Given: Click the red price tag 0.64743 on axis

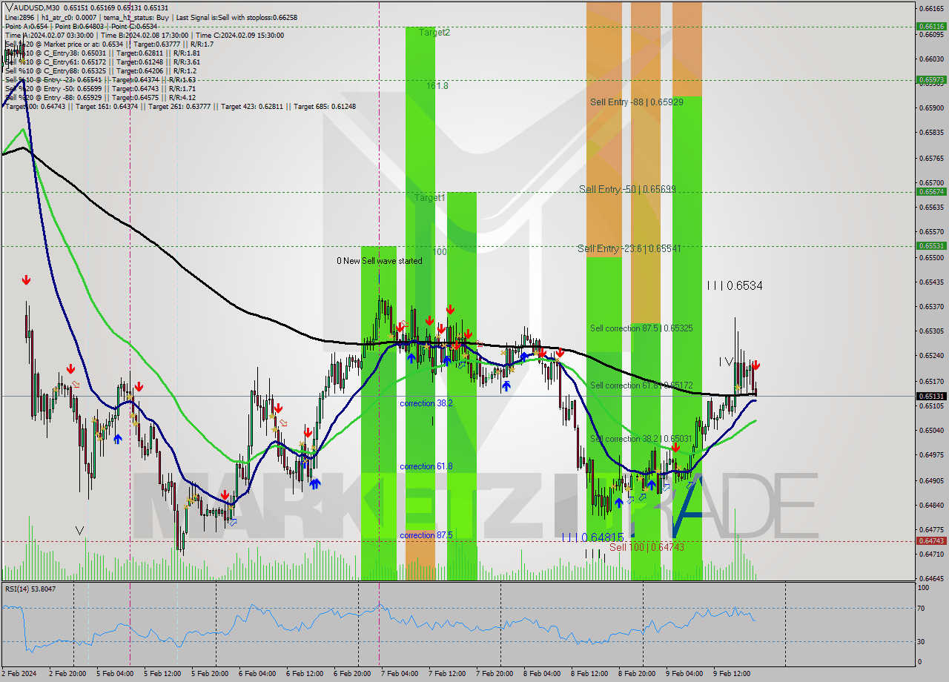Looking at the screenshot, I should click(932, 540).
